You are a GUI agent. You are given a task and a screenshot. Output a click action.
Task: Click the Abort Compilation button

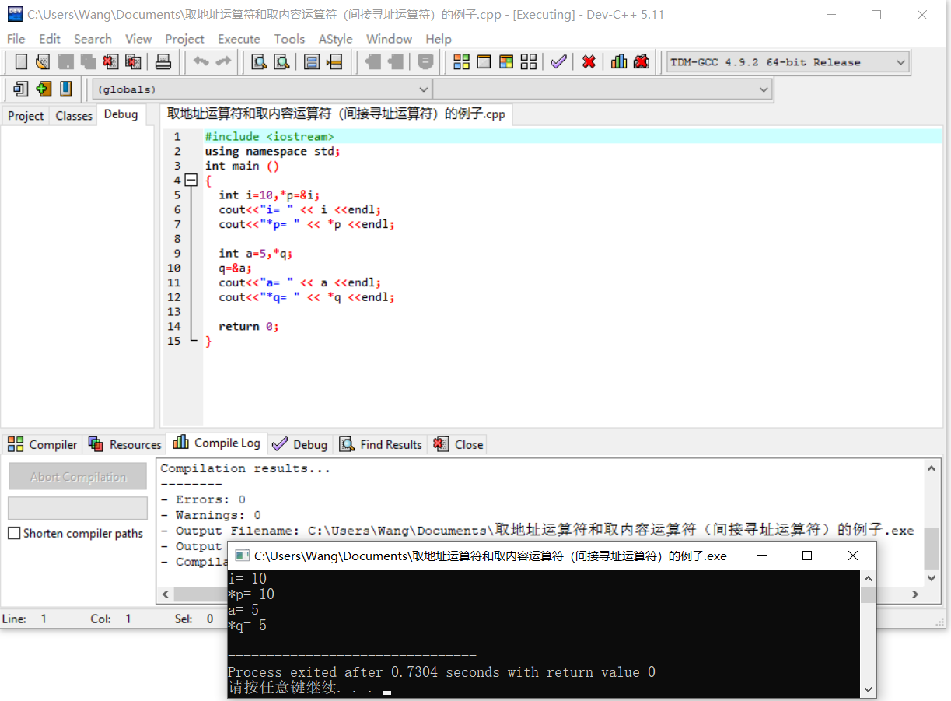coord(78,477)
